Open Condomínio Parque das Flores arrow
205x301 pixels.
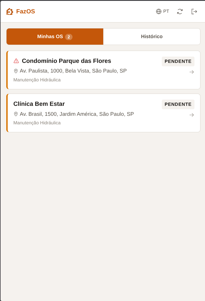(x=192, y=72)
